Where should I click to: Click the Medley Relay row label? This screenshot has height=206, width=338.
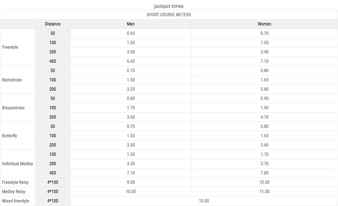[14, 192]
